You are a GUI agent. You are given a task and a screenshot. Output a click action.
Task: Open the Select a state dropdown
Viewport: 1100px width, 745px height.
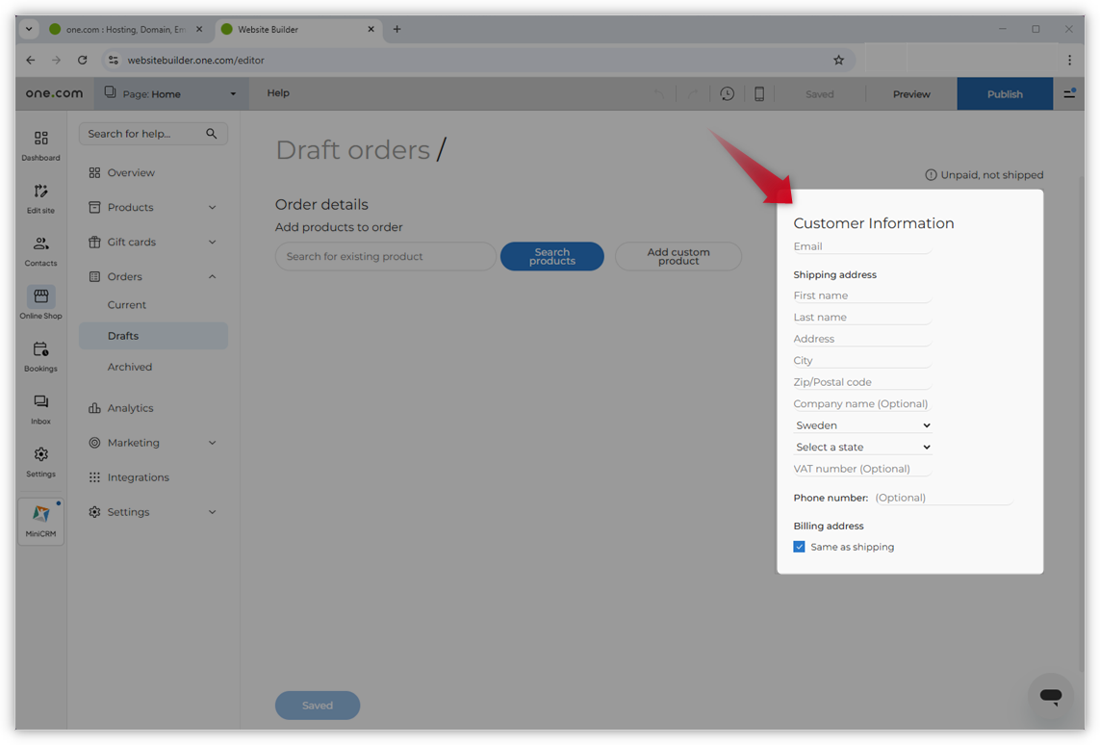pos(862,448)
